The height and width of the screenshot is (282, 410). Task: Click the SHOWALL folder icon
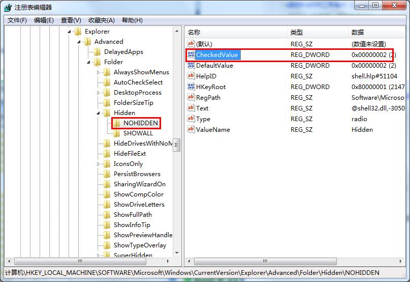pyautogui.click(x=117, y=133)
